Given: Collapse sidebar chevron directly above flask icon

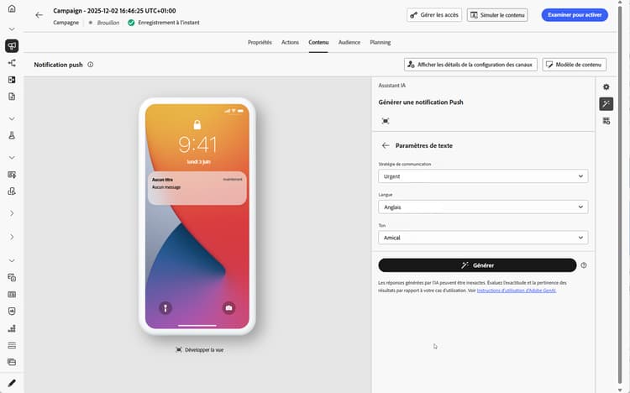Looking at the screenshot, I should pyautogui.click(x=12, y=118).
